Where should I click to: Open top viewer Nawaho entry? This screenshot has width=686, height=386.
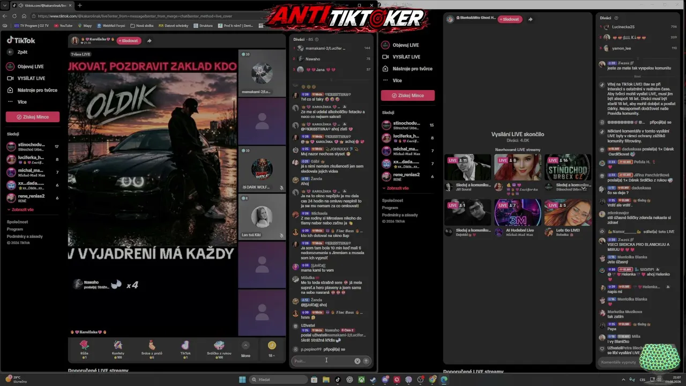[332, 59]
